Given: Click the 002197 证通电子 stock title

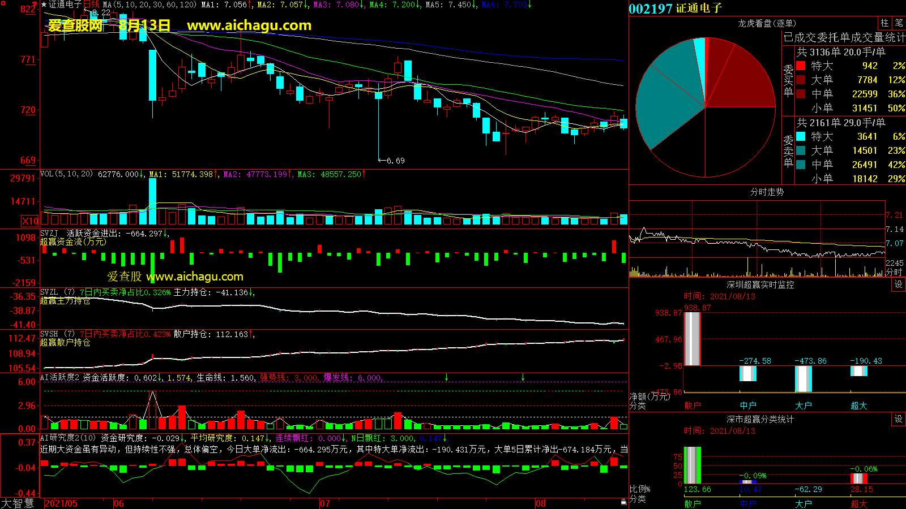Looking at the screenshot, I should (x=676, y=8).
